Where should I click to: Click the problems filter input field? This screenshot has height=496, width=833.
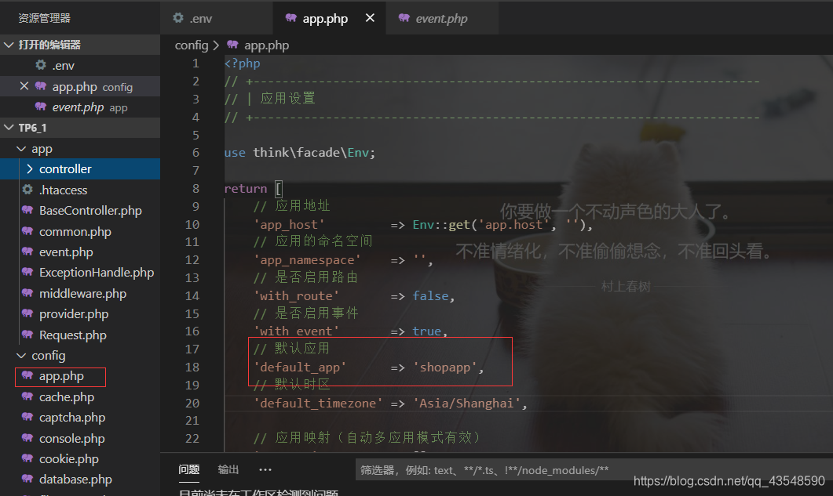click(594, 470)
